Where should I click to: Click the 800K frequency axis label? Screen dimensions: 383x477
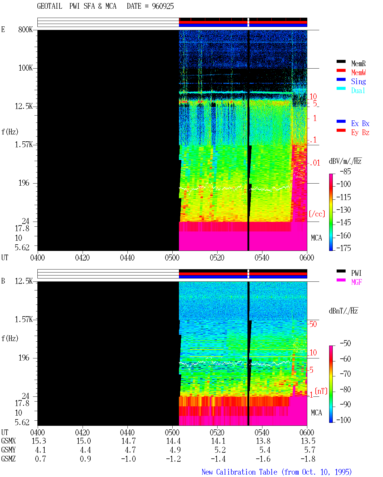click(x=25, y=30)
